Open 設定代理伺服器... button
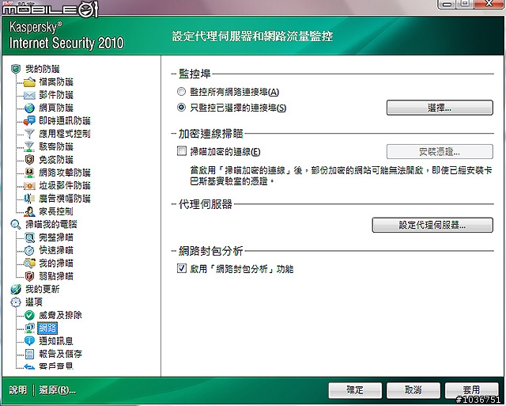506x406 pixels. point(432,225)
